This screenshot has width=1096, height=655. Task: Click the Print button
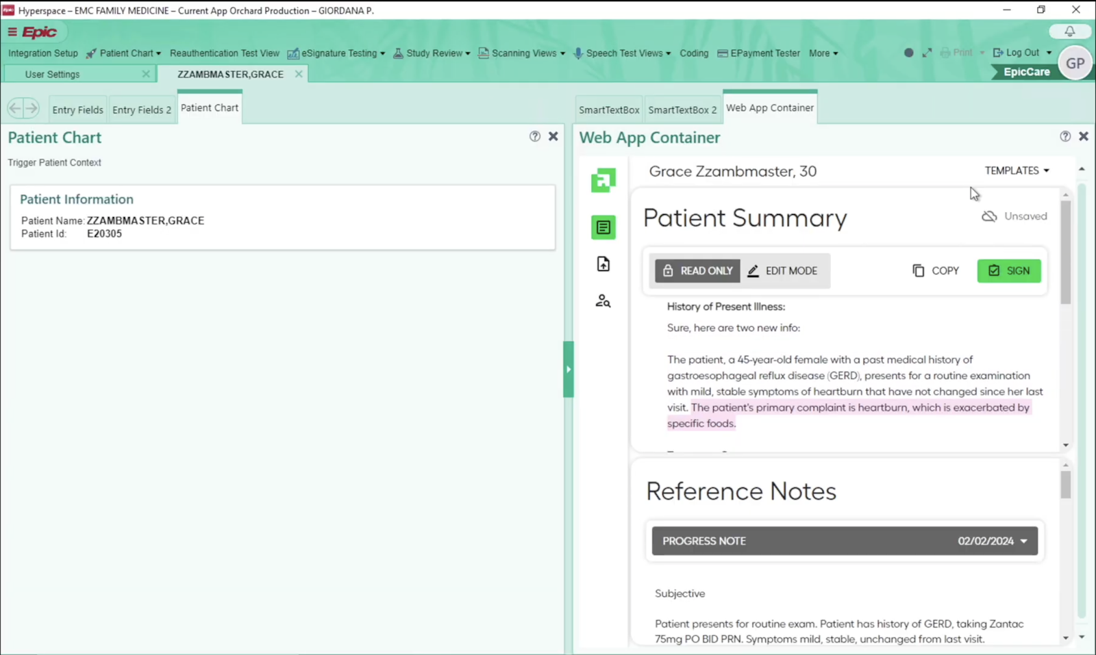(956, 53)
